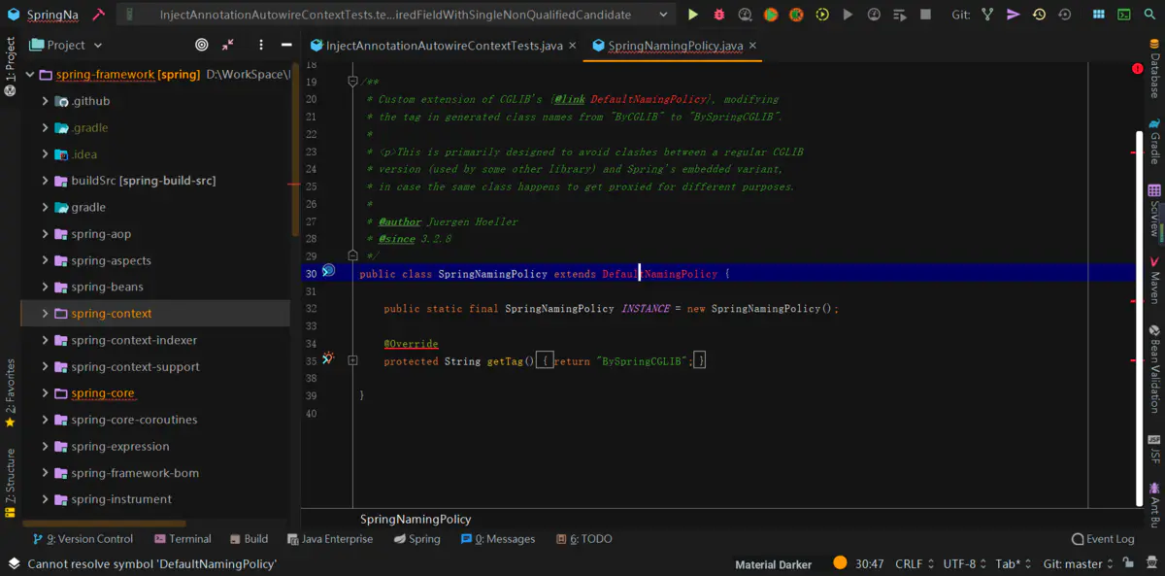1165x576 pixels.
Task: Run the current test configuration
Action: pyautogui.click(x=693, y=15)
